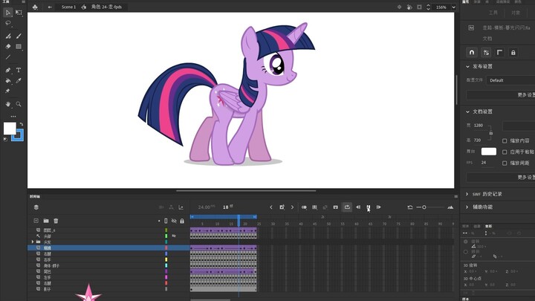Collapse the 文档设置 section
Viewport: 535px width, 301px height.
[x=467, y=111]
